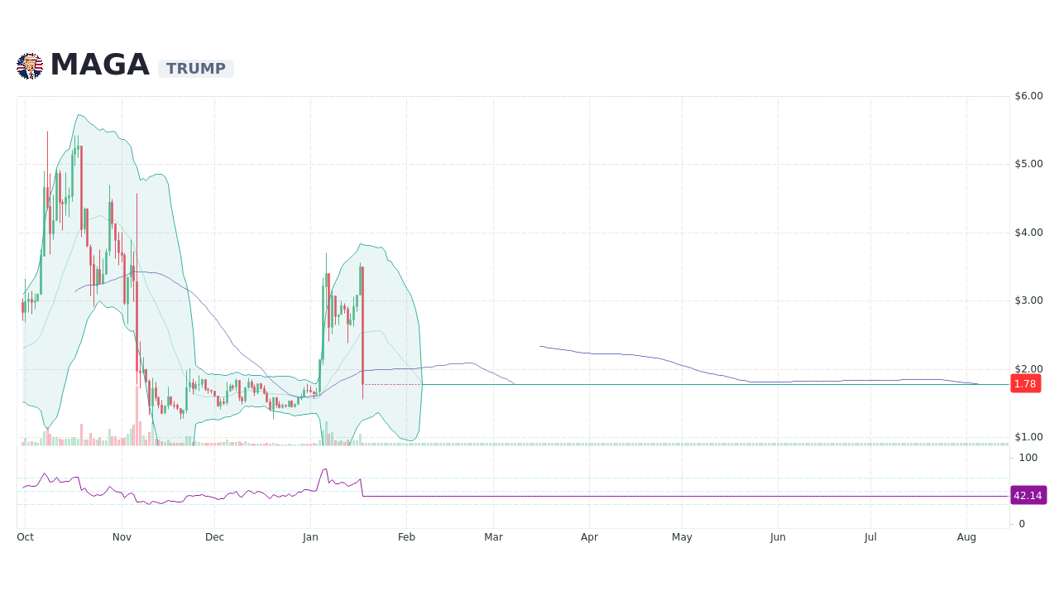This screenshot has width=1059, height=596.
Task: Click the dotted red price reference line
Action: [393, 383]
